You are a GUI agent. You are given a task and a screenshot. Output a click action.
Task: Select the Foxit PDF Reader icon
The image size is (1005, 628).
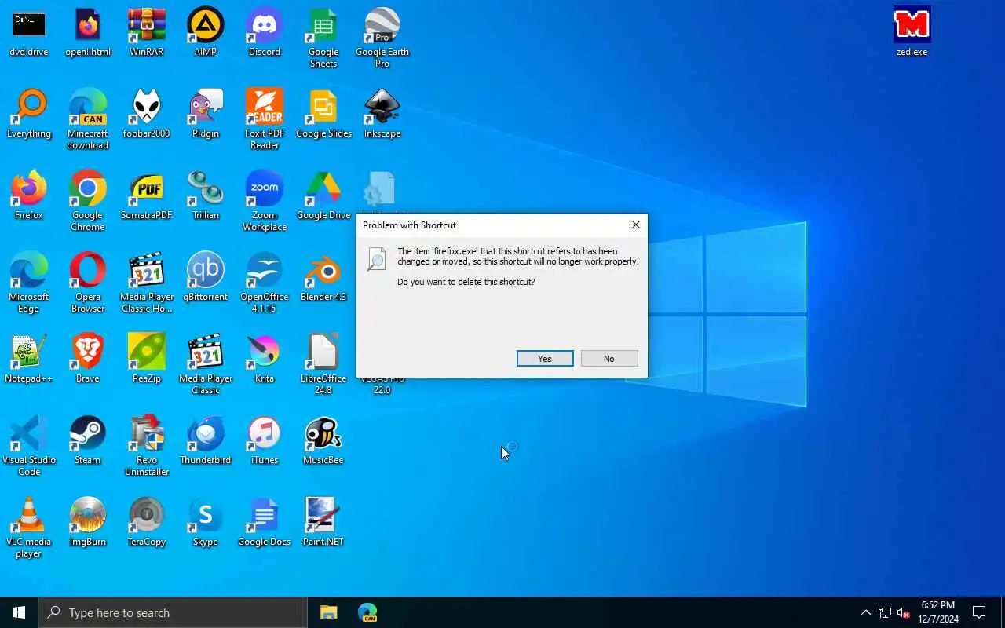pos(265,119)
